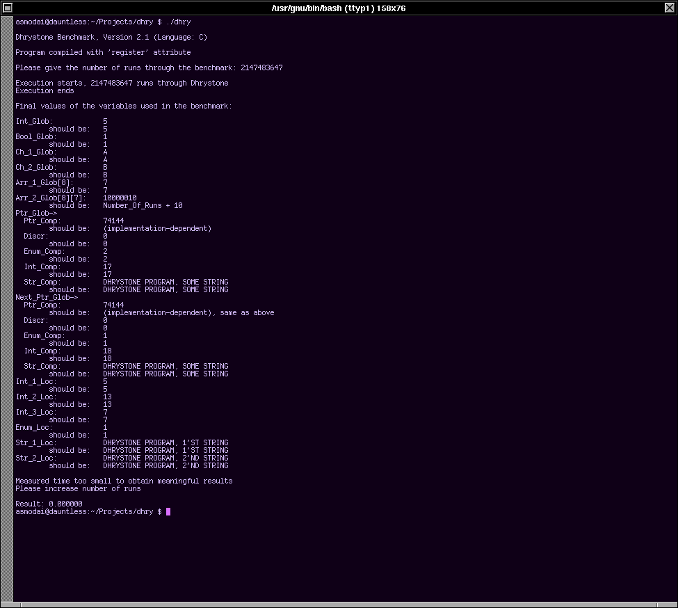Viewport: 678px width, 608px height.
Task: Click "Measured time too small" message
Action: 124,481
